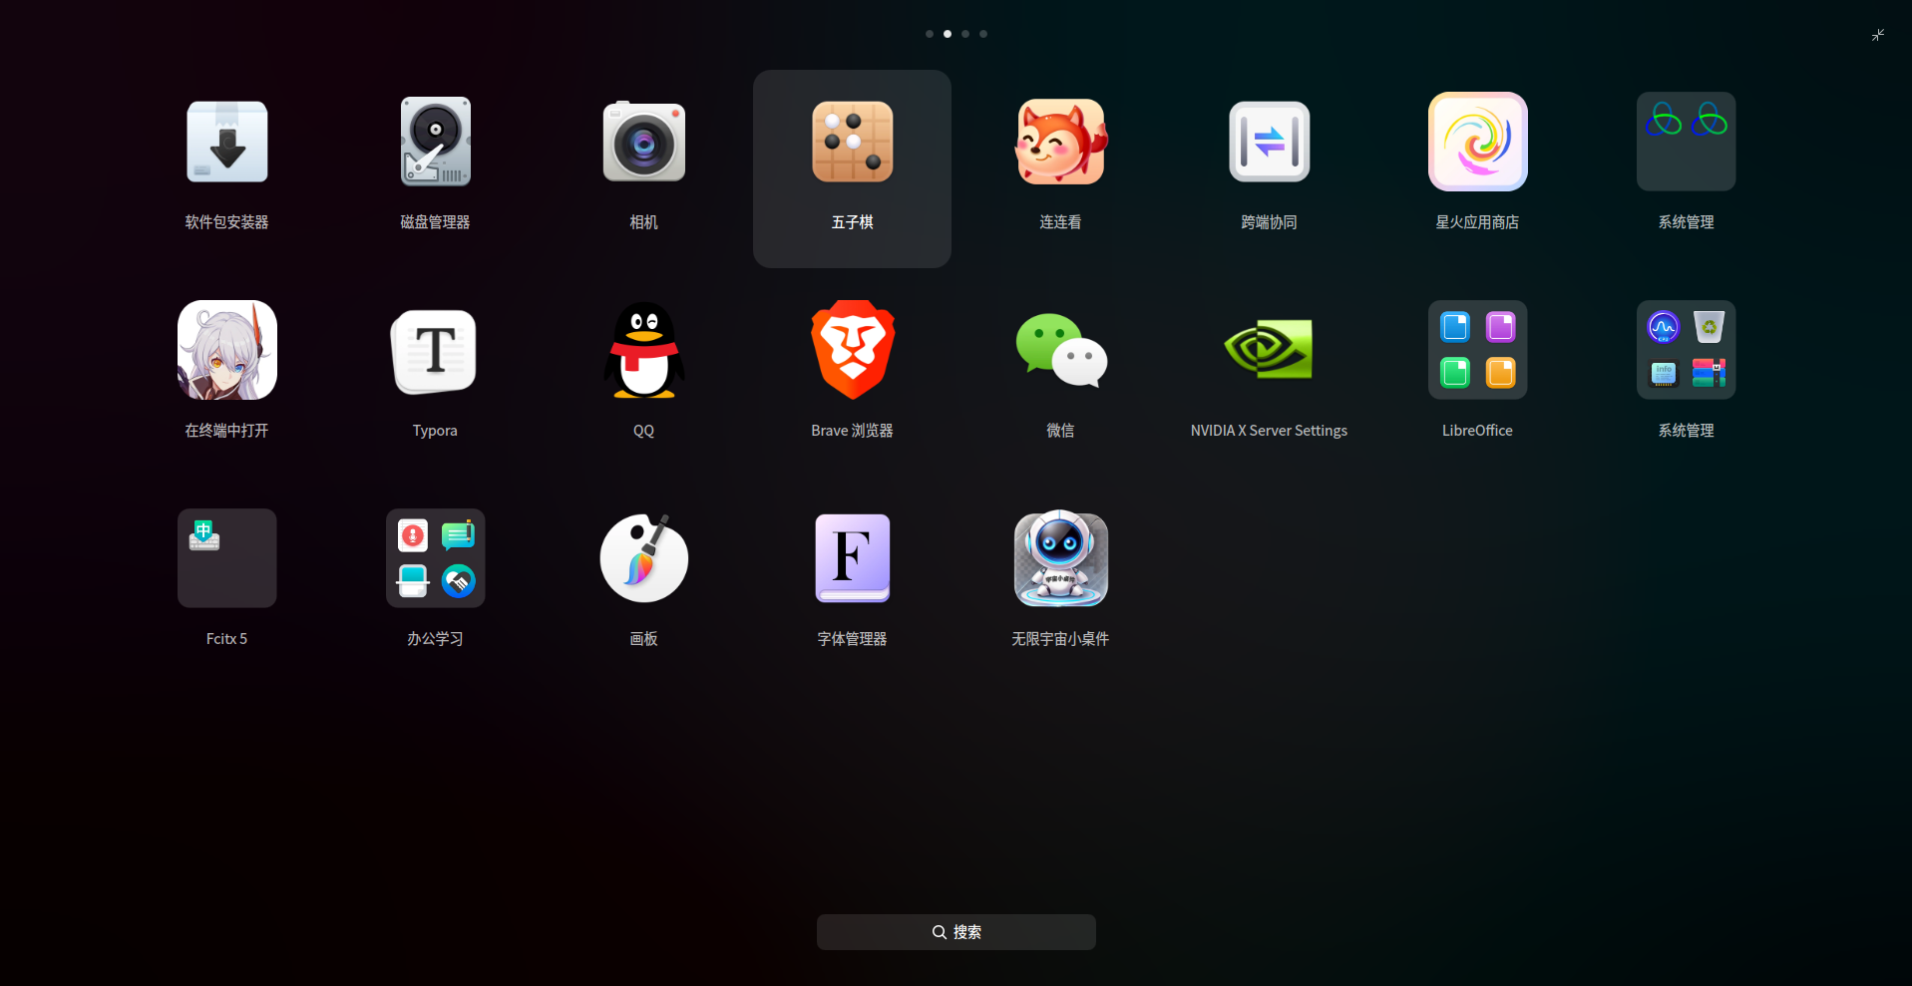The height and width of the screenshot is (986, 1912).
Task: Launch 磁盘管理器 disk manager
Action: [436, 142]
